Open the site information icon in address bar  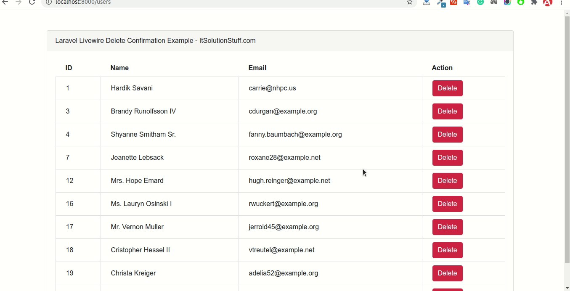(49, 2)
